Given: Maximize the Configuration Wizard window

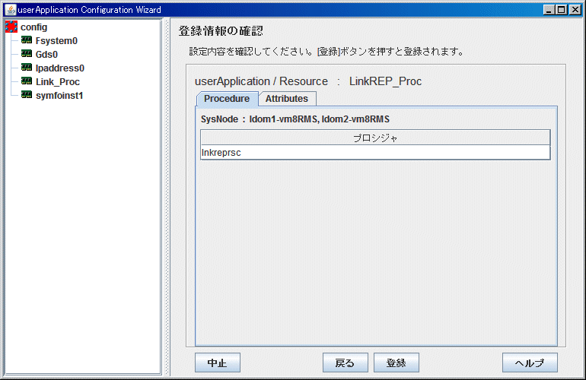Looking at the screenshot, I should tap(562, 10).
